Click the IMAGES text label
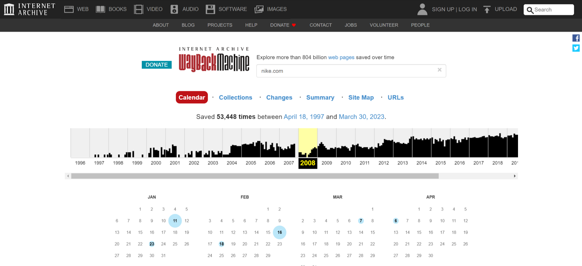Viewport: 582px width, 266px height. [277, 9]
